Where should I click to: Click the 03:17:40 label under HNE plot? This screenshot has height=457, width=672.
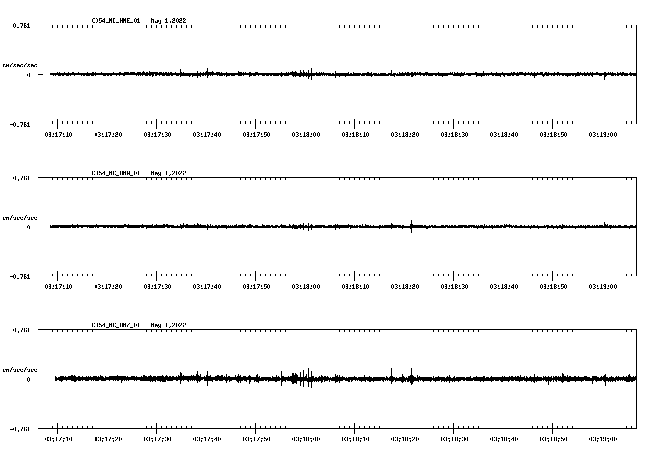207,135
